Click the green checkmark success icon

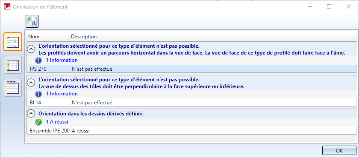tap(38, 122)
